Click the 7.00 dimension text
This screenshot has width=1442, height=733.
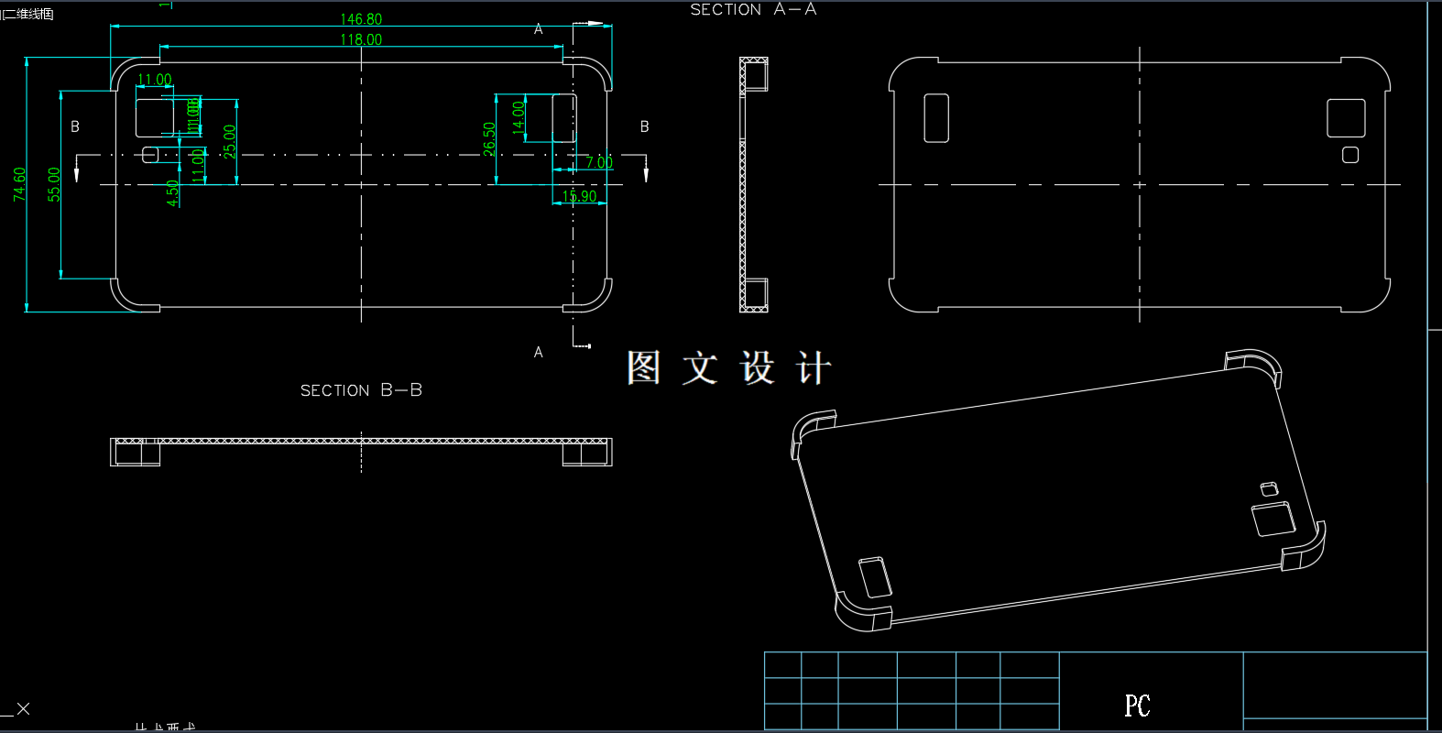pos(599,162)
